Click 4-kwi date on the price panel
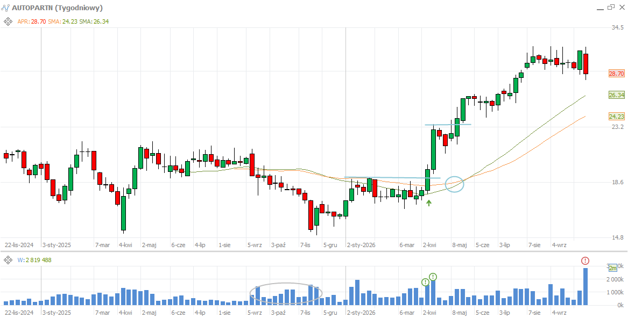Screen dimensions: 628x318 (126, 245)
